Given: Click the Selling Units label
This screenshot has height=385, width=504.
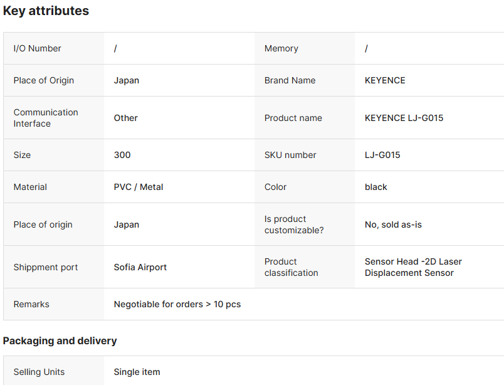Looking at the screenshot, I should (x=39, y=372).
